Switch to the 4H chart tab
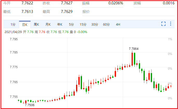The height and width of the screenshot is (109, 178). click(118, 25)
